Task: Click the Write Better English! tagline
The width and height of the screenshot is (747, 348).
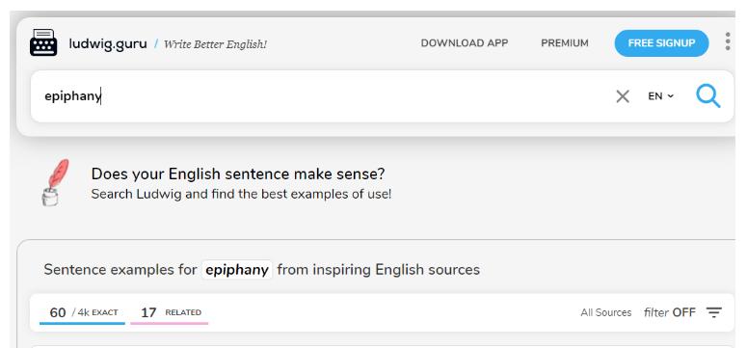Action: [215, 44]
